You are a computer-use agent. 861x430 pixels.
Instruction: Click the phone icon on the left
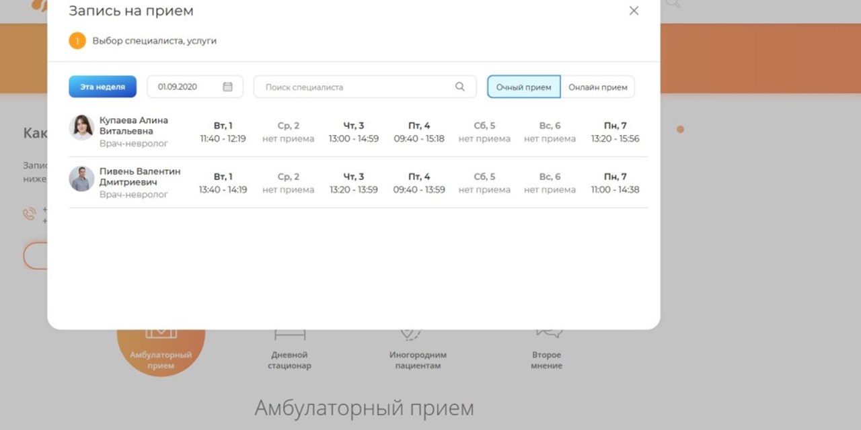pos(28,214)
